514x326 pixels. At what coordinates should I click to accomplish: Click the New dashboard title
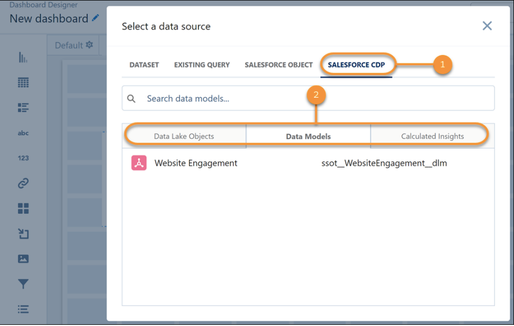pos(49,18)
